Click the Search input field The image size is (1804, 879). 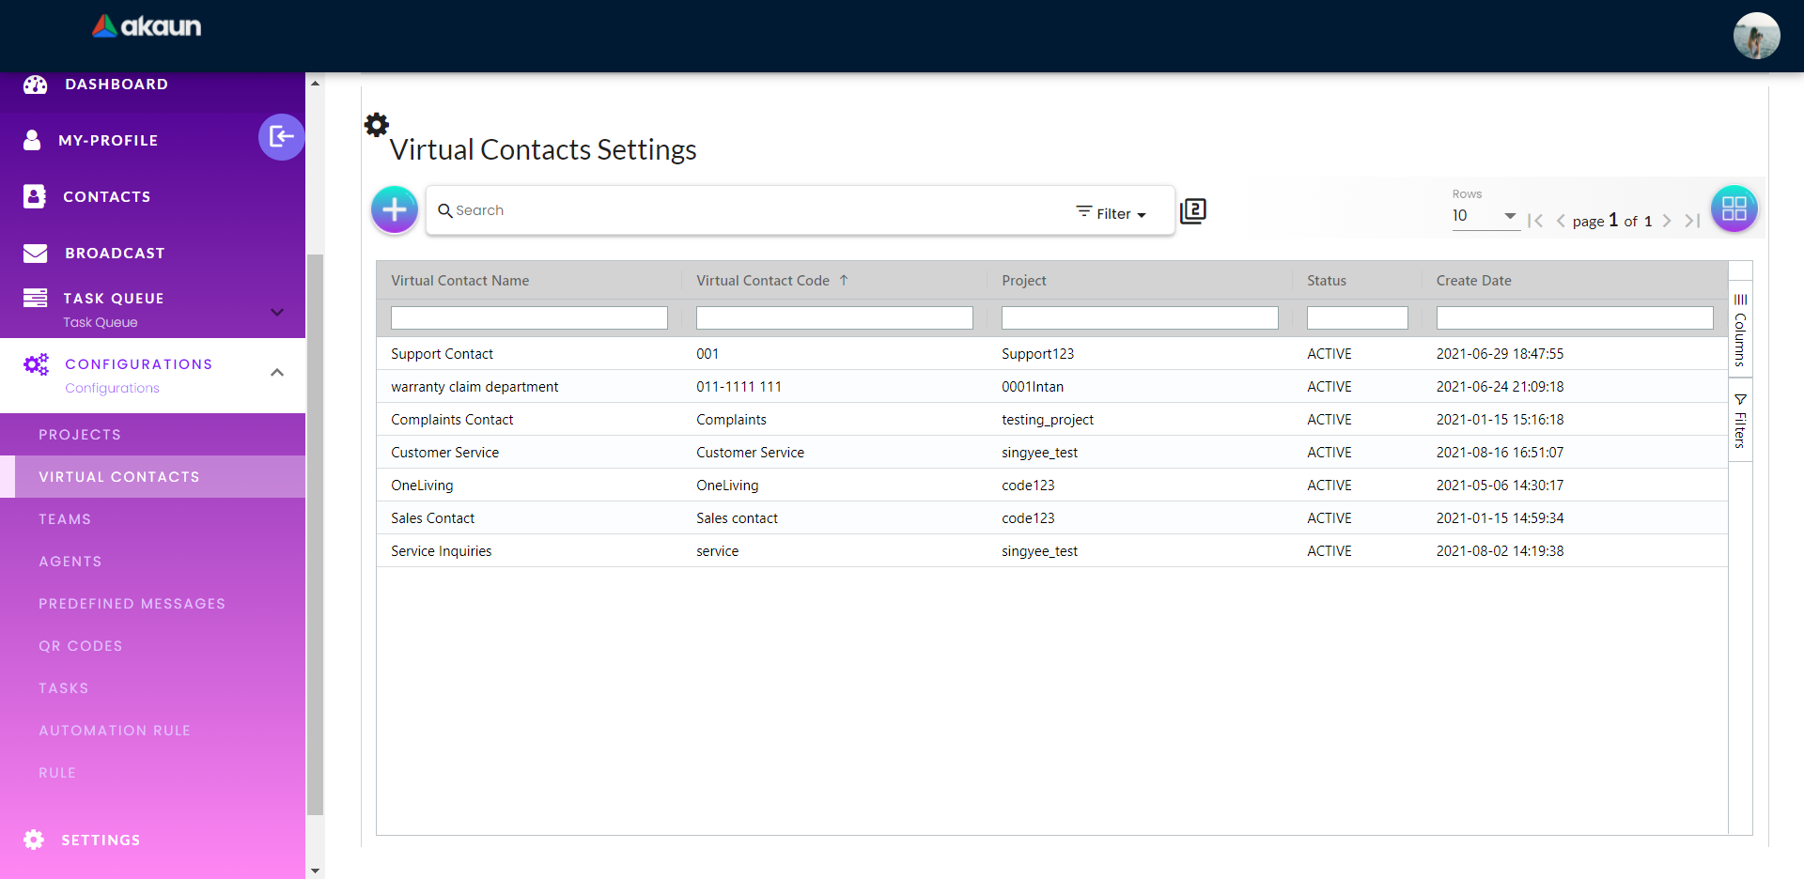click(752, 210)
